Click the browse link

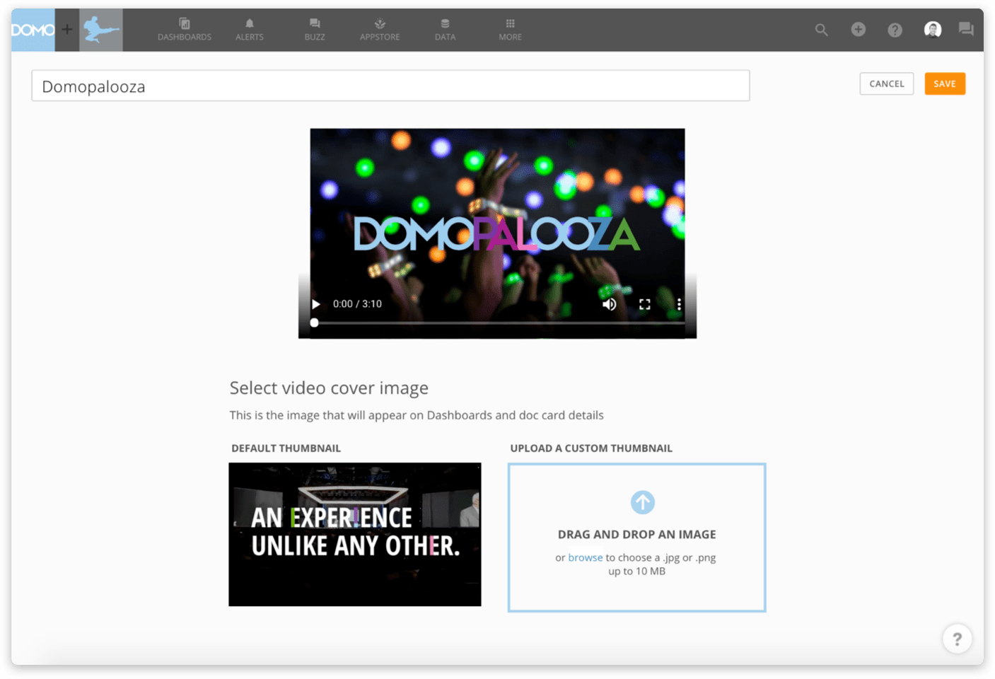(586, 557)
